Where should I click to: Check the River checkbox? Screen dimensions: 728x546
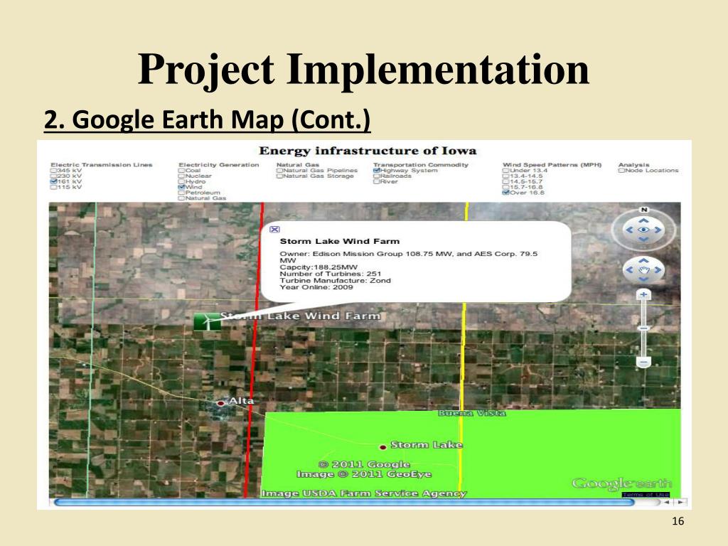pyautogui.click(x=377, y=181)
